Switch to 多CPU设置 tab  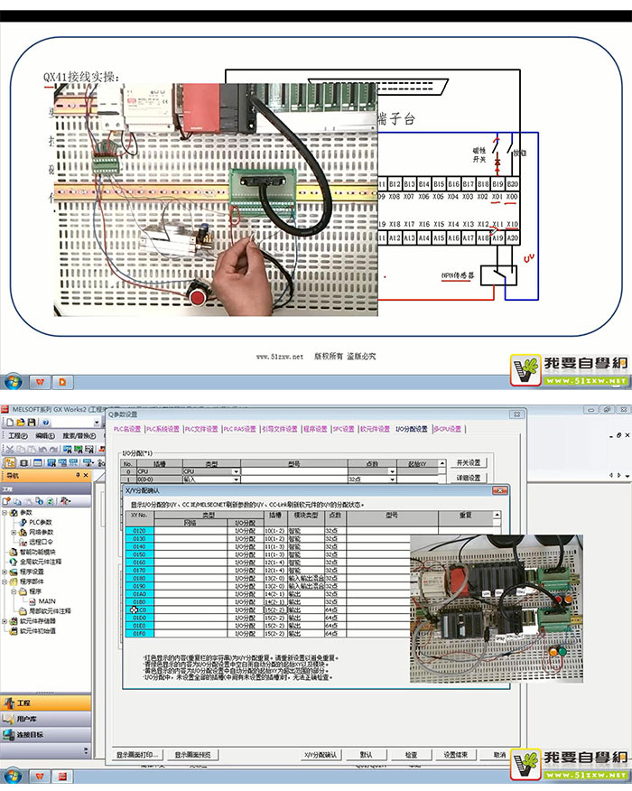pos(448,429)
